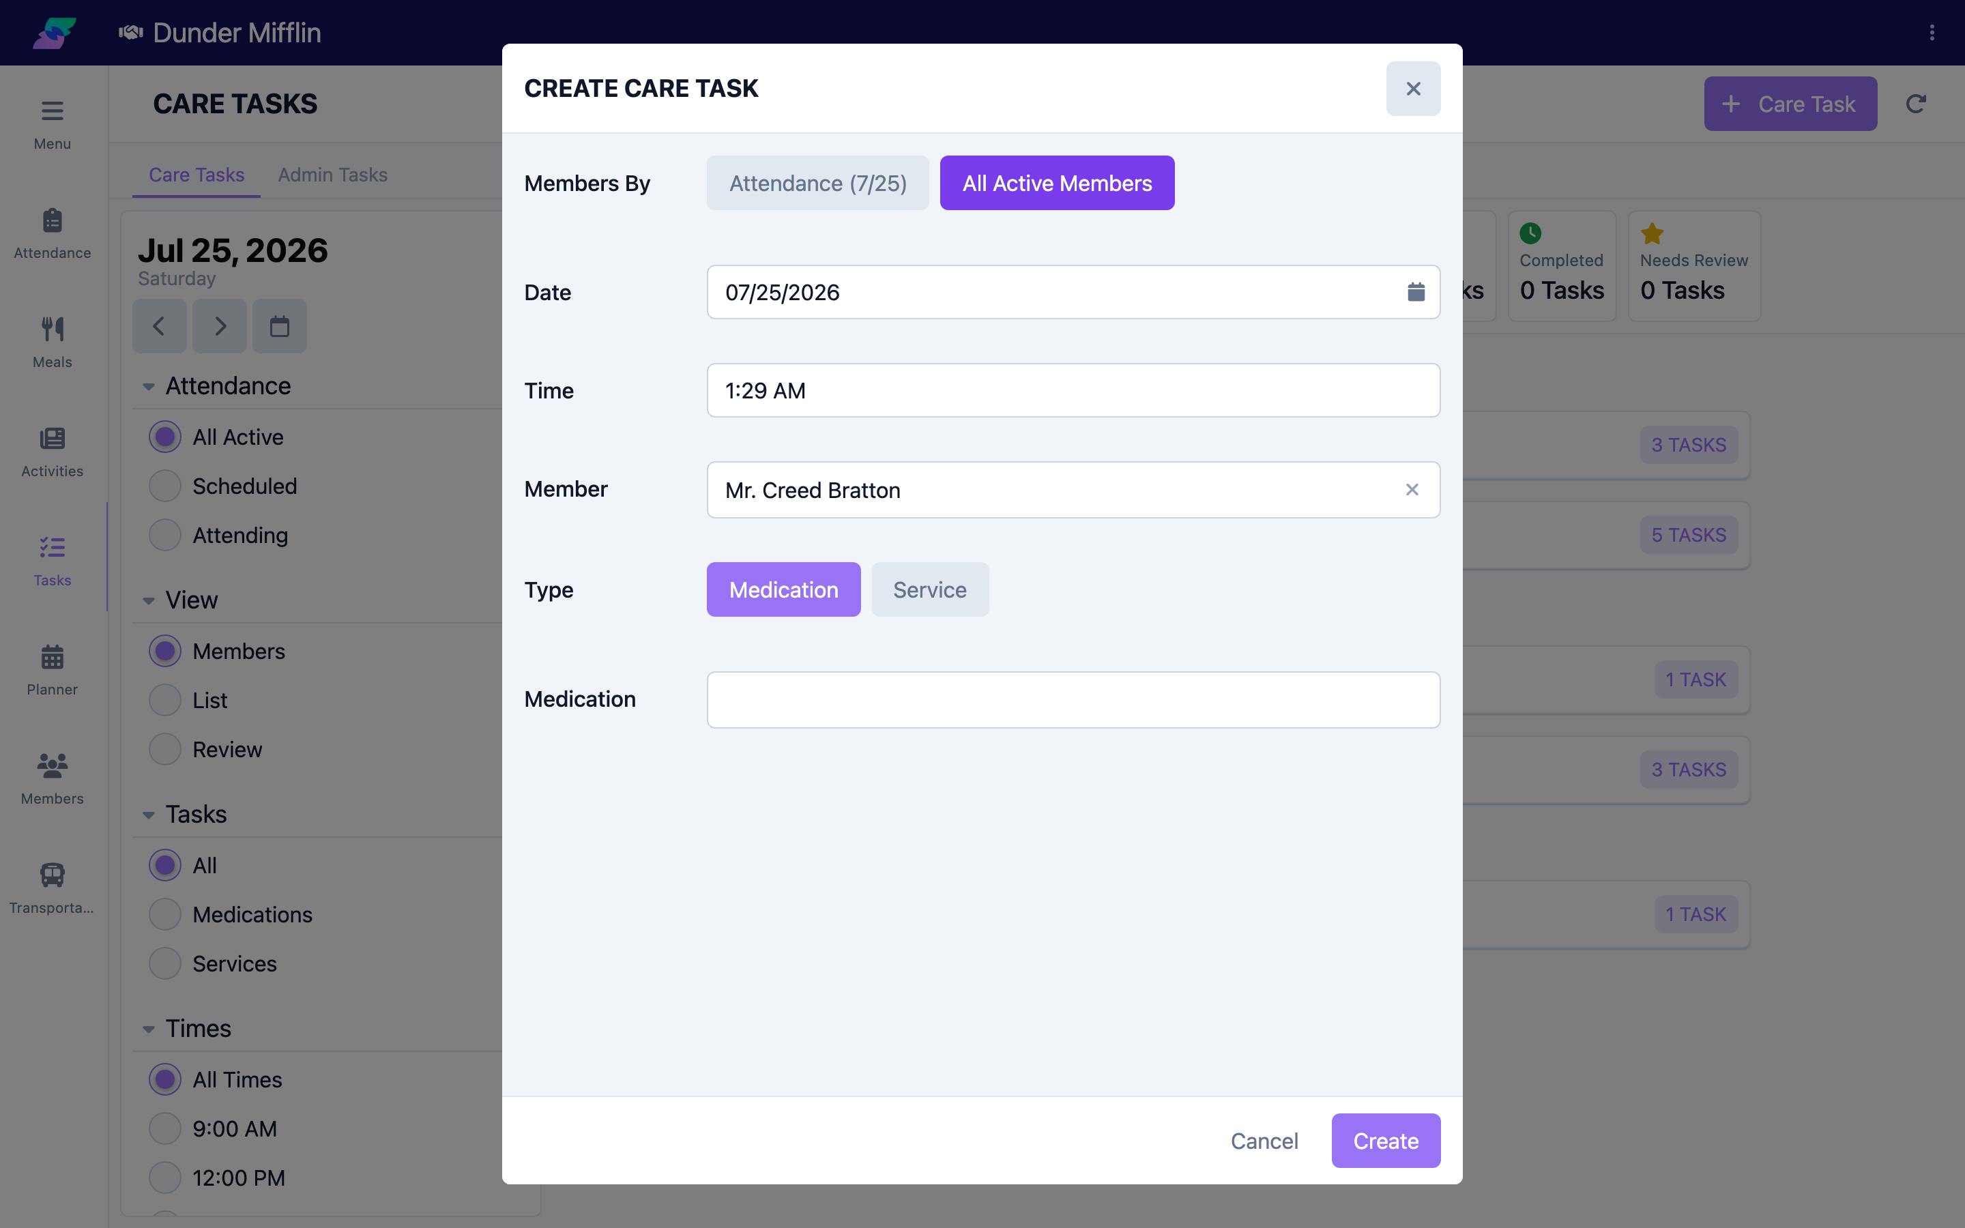1965x1228 pixels.
Task: Collapse the View filter section
Action: coord(149,601)
